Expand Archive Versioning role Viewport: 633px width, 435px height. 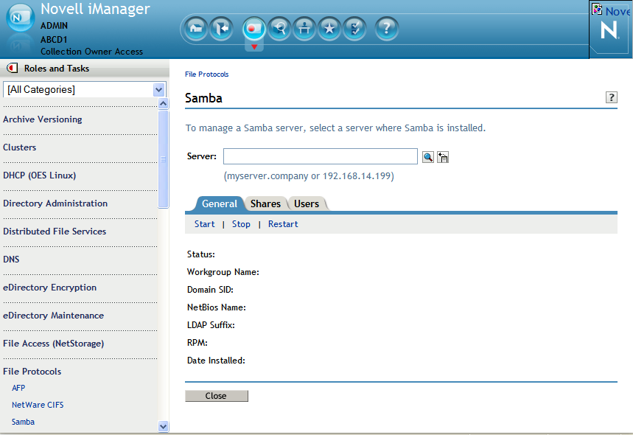coord(43,119)
